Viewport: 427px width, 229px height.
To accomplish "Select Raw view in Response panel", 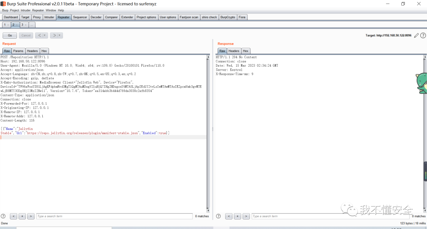I will tap(222, 51).
